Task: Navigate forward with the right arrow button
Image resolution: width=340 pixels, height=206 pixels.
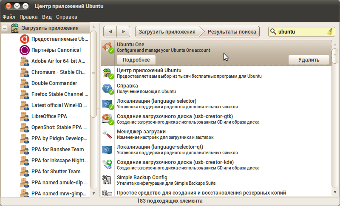Action: pyautogui.click(x=123, y=31)
